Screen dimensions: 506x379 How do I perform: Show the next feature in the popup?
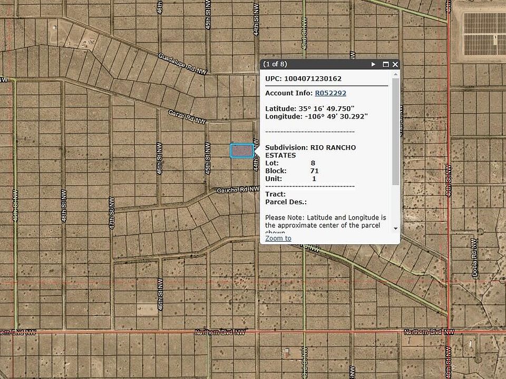(373, 64)
